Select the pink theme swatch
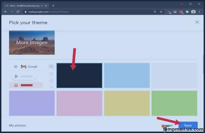 79,103
